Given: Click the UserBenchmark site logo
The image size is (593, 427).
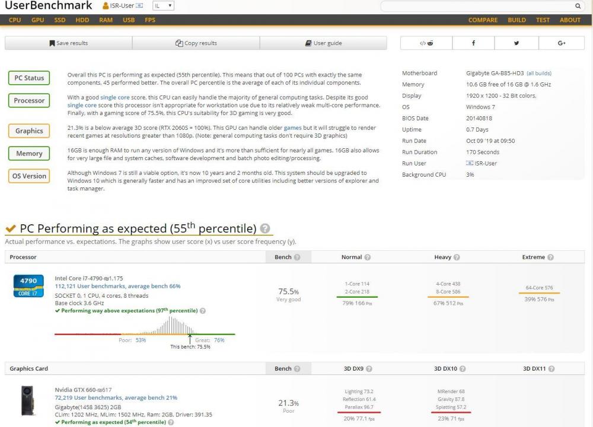Looking at the screenshot, I should pos(49,5).
